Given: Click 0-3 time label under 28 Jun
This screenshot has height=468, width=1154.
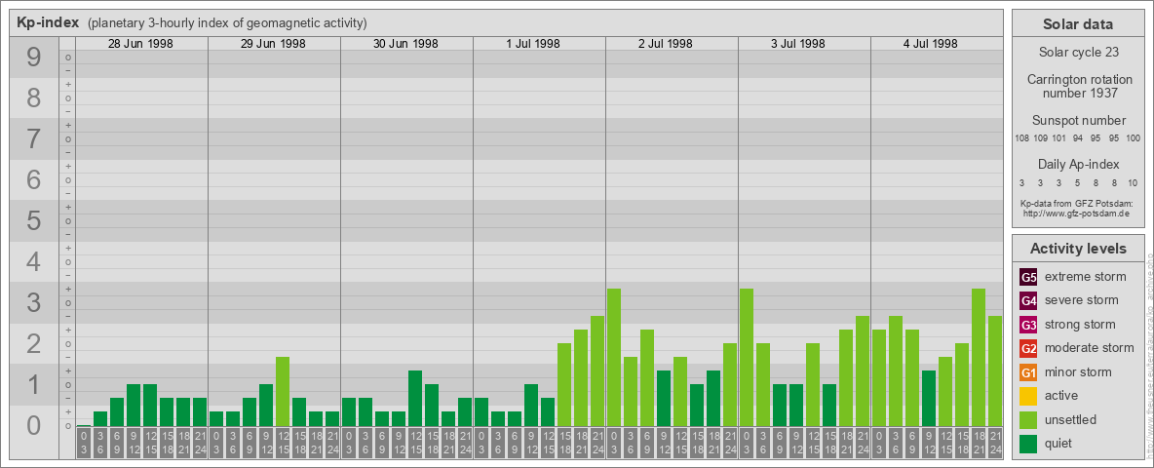Looking at the screenshot, I should [84, 443].
